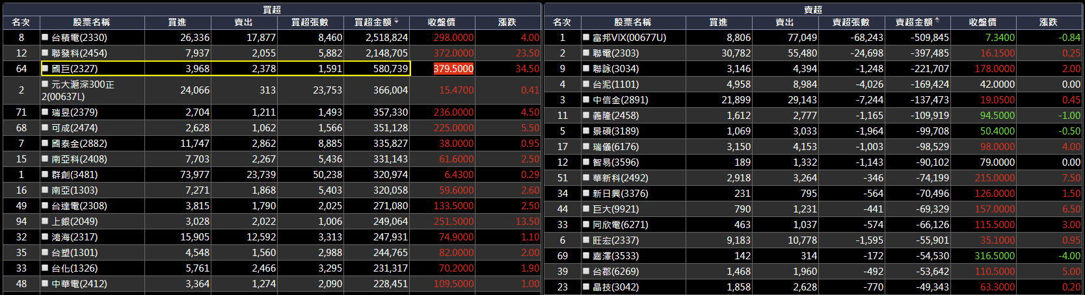This screenshot has height=295, width=1085.
Task: Open the stock name 智易(3596)
Action: [615, 162]
